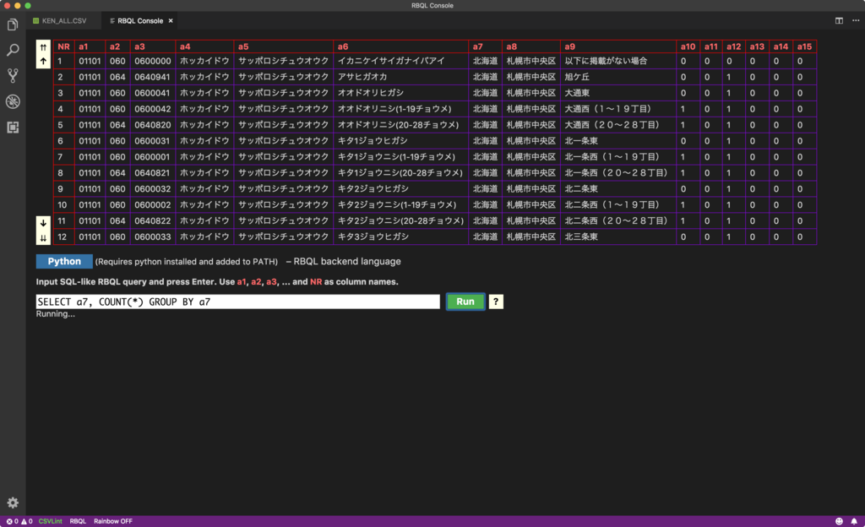Open the Search view icon

(x=13, y=50)
